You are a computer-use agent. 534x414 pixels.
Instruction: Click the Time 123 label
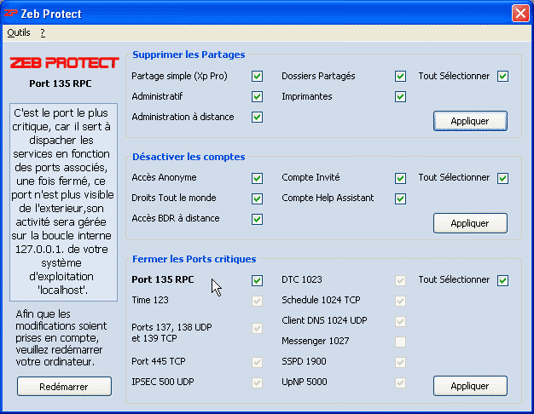tap(150, 300)
